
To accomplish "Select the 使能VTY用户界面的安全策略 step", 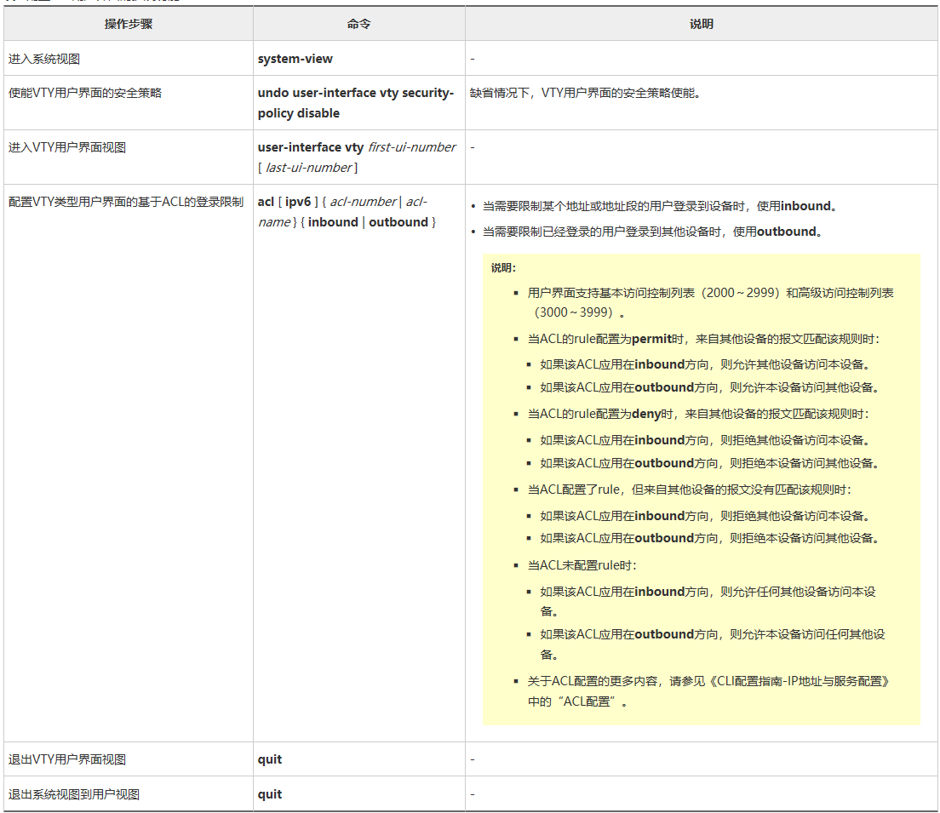I will coord(84,93).
